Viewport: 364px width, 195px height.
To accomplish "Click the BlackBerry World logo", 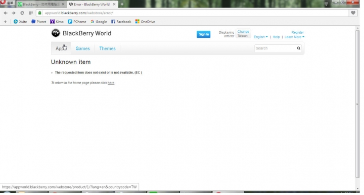I will (x=81, y=33).
